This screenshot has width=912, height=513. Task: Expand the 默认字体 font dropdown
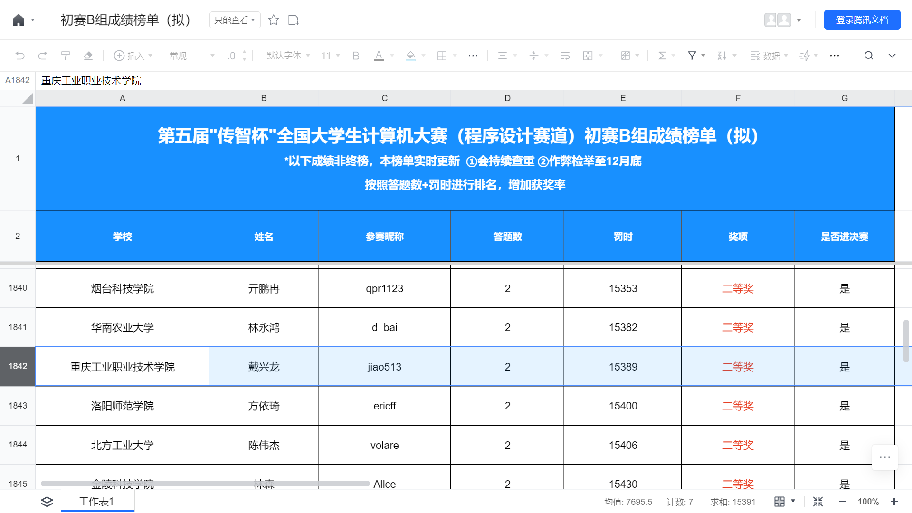click(x=288, y=56)
